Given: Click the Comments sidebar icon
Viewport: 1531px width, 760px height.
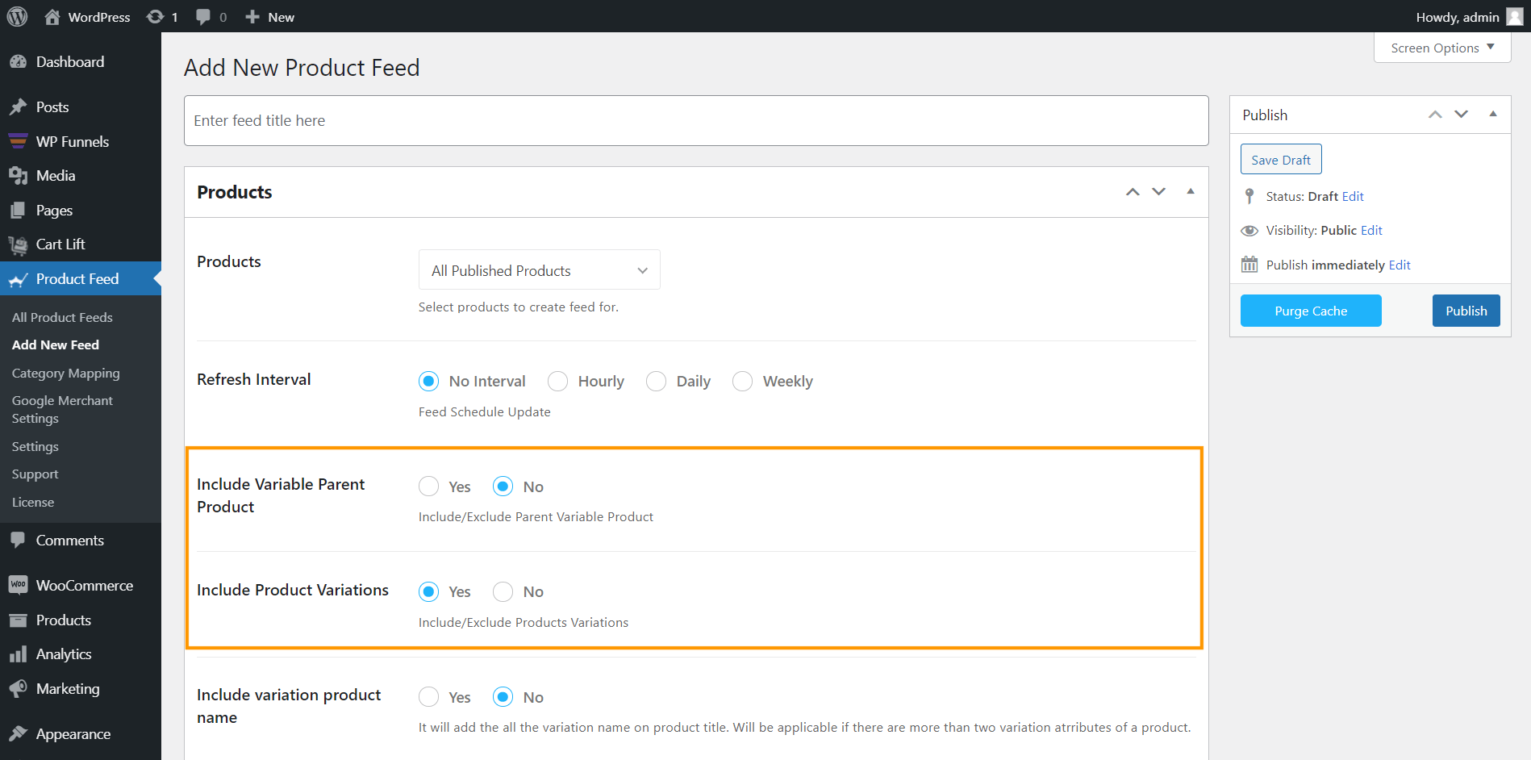Looking at the screenshot, I should 19,541.
